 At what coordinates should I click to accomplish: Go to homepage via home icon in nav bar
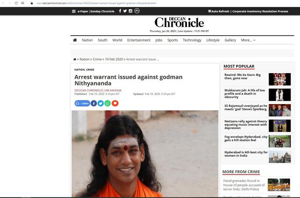75,40
